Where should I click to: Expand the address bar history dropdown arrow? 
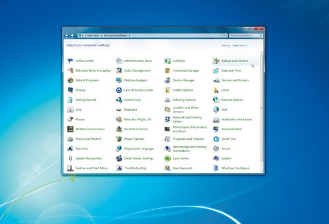pos(221,36)
